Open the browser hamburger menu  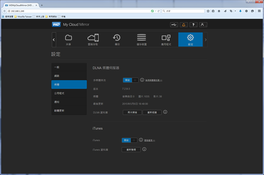click(x=259, y=11)
